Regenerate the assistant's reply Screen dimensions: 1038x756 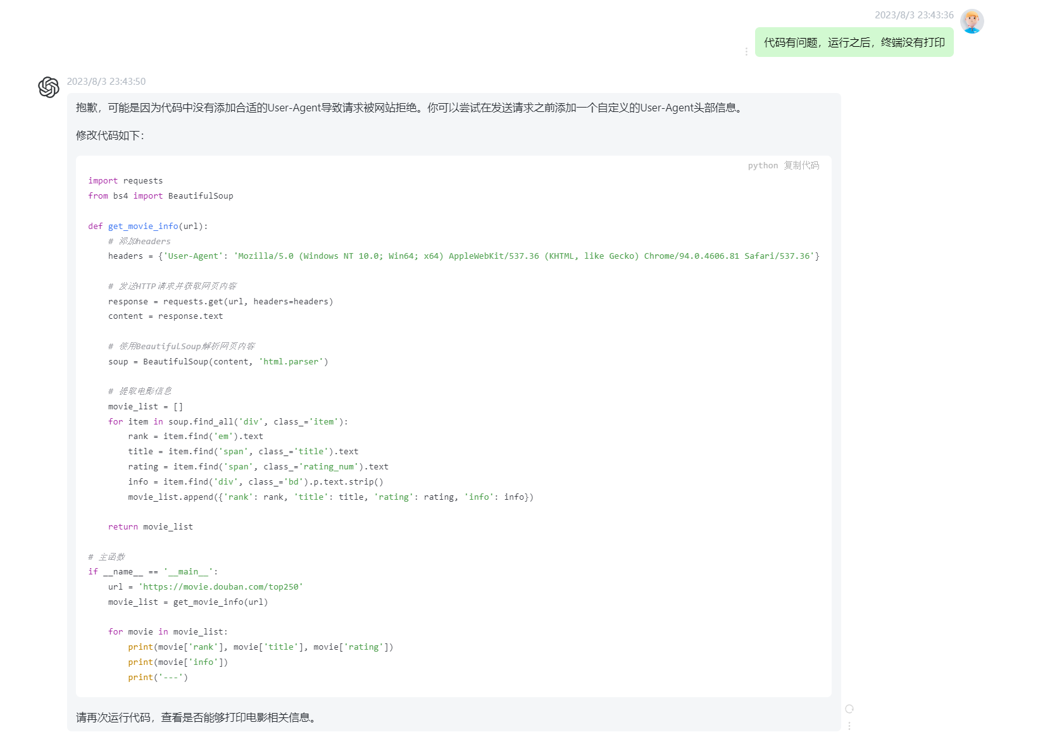pos(849,709)
